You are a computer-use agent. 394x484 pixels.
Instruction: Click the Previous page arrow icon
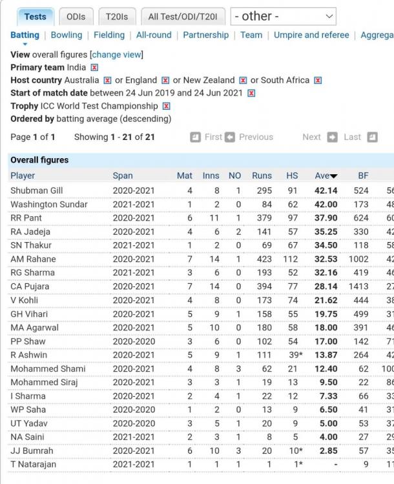pos(230,137)
